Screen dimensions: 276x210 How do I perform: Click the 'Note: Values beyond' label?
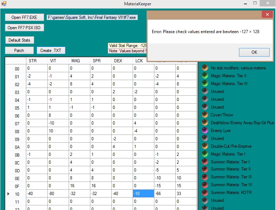(x=127, y=51)
